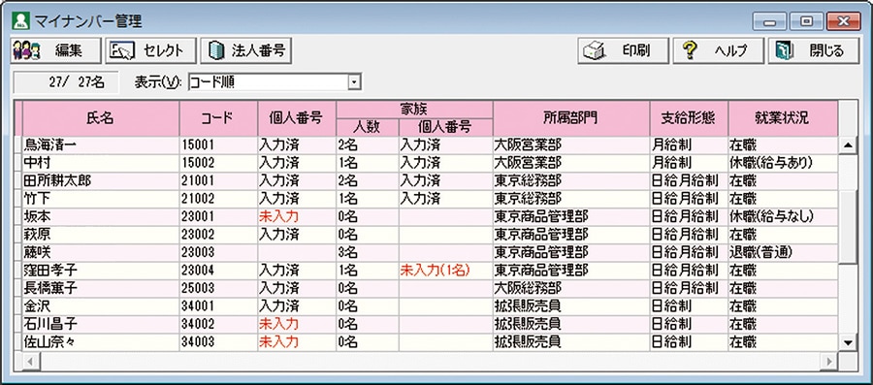The height and width of the screenshot is (385, 873).
Task: Click the 印刷 (Print) button
Action: click(x=623, y=51)
